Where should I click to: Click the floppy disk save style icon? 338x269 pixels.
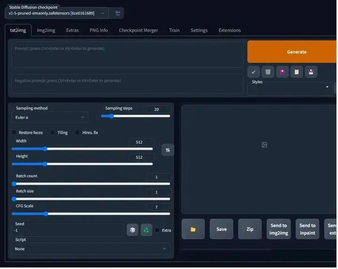[311, 72]
